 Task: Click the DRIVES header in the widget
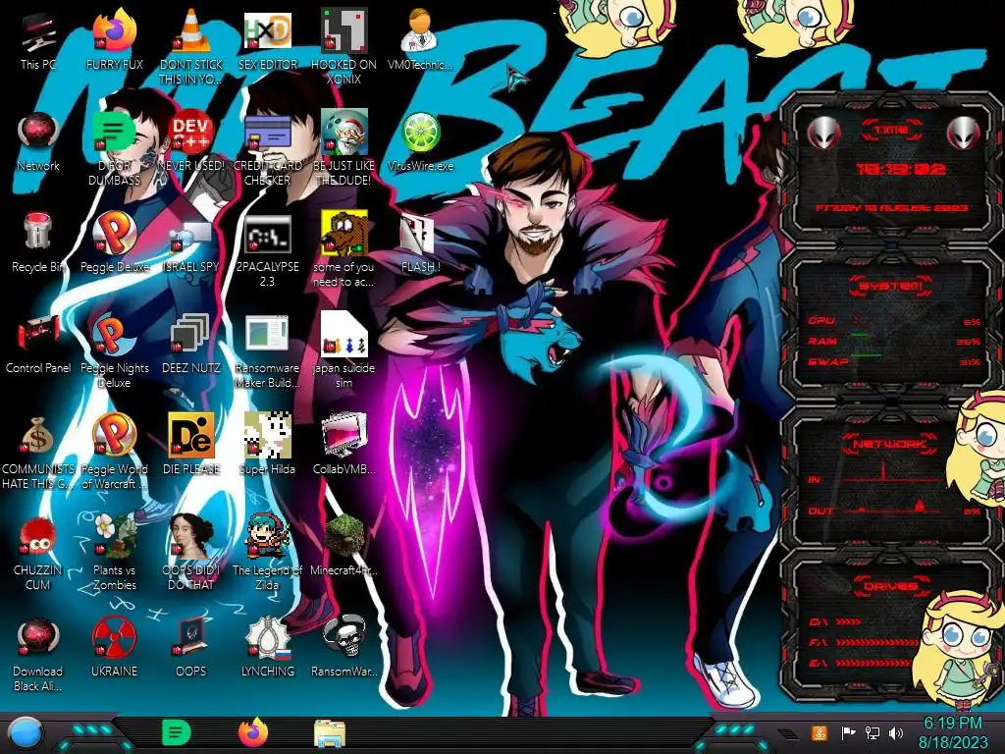click(x=890, y=586)
